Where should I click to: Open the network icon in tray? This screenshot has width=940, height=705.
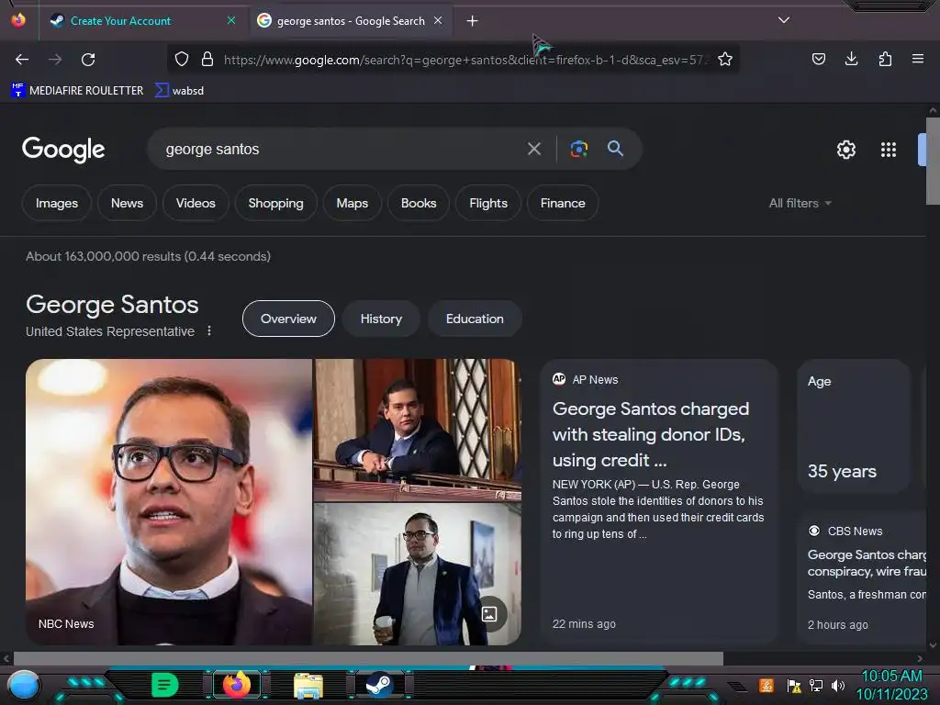click(x=816, y=685)
